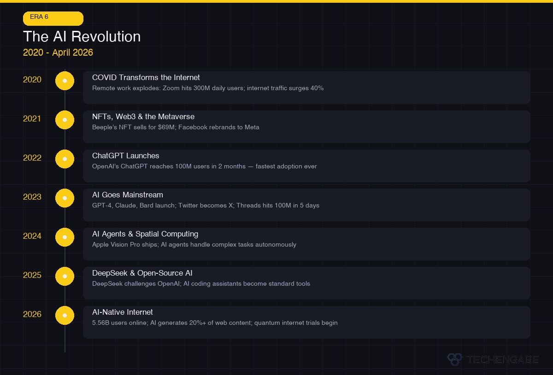Select the 2021 timeline marker dot
The width and height of the screenshot is (553, 375).
coord(65,120)
